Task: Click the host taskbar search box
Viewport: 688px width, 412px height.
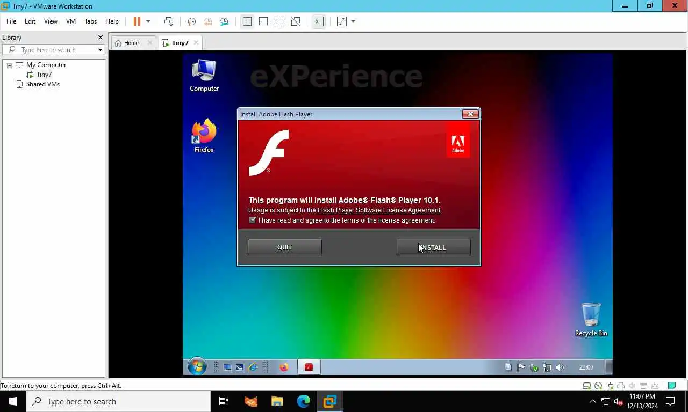Action: 118,401
